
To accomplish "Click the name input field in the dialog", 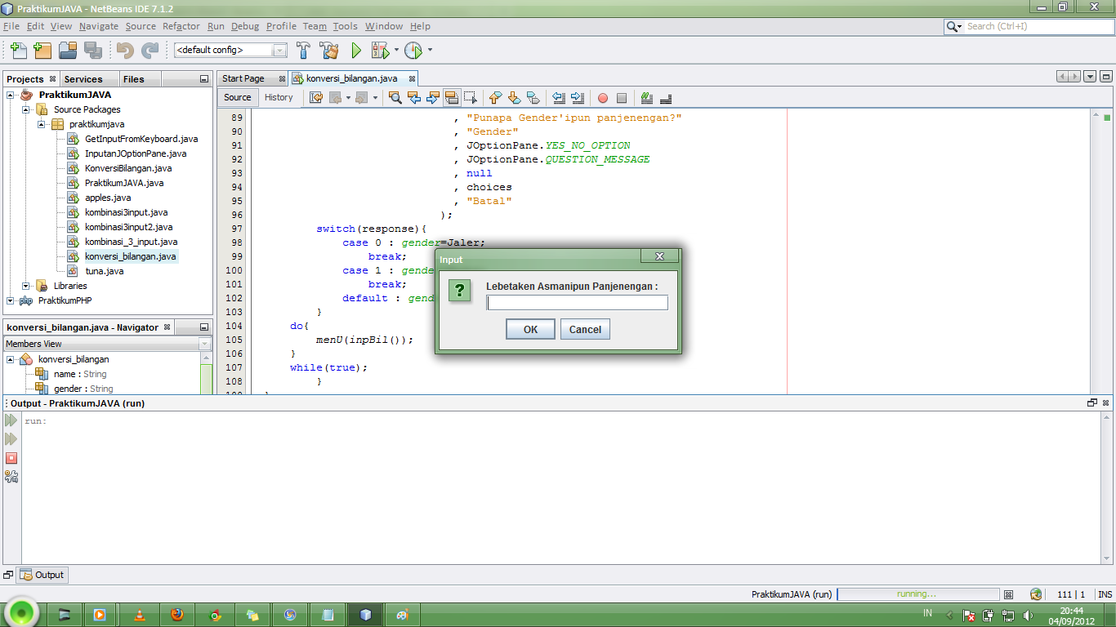I will point(578,303).
